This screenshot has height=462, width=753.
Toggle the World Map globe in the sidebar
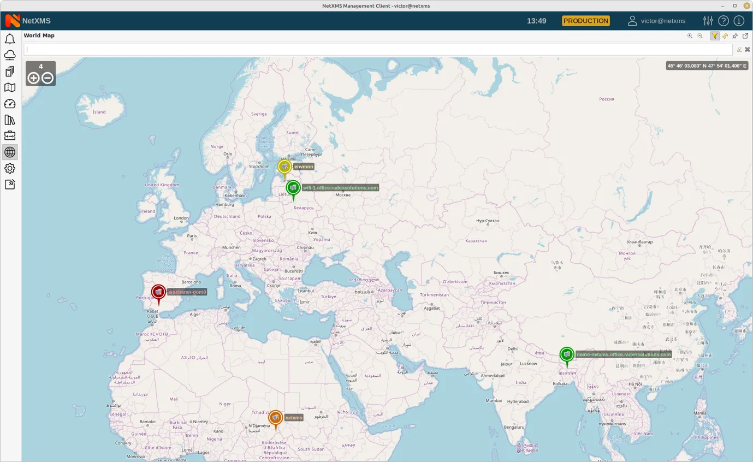[x=10, y=152]
